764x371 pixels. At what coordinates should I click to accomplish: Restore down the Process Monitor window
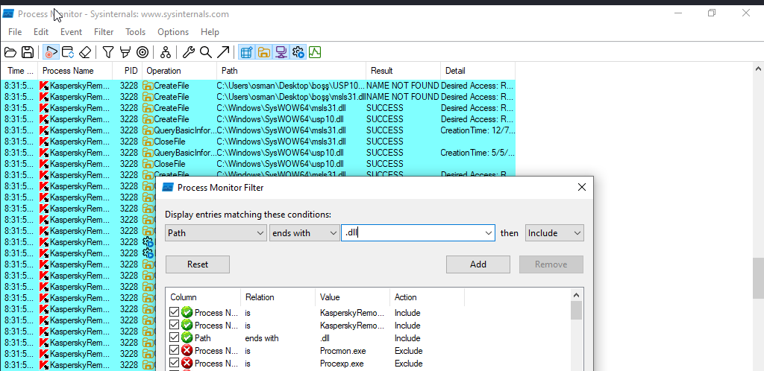point(712,13)
